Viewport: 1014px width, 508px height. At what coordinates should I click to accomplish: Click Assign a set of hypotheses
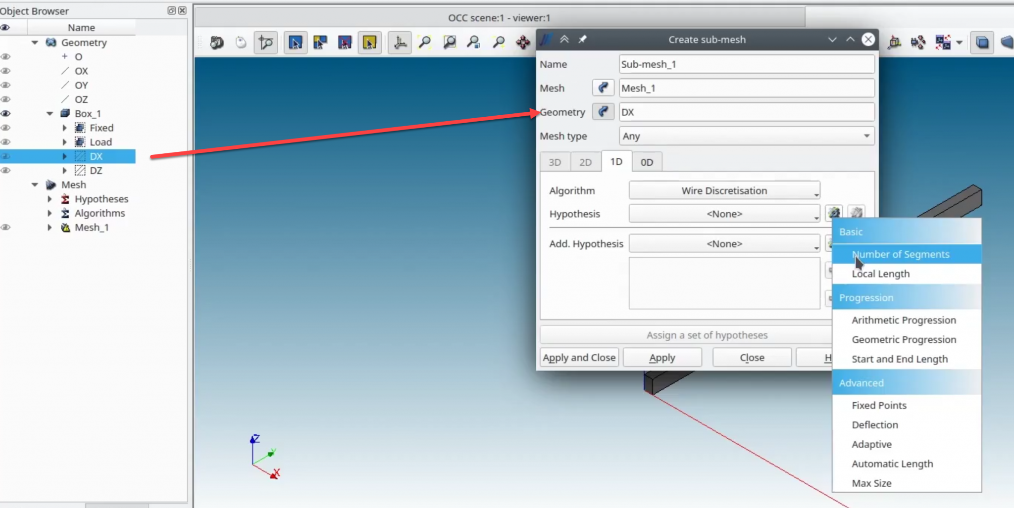pyautogui.click(x=707, y=335)
